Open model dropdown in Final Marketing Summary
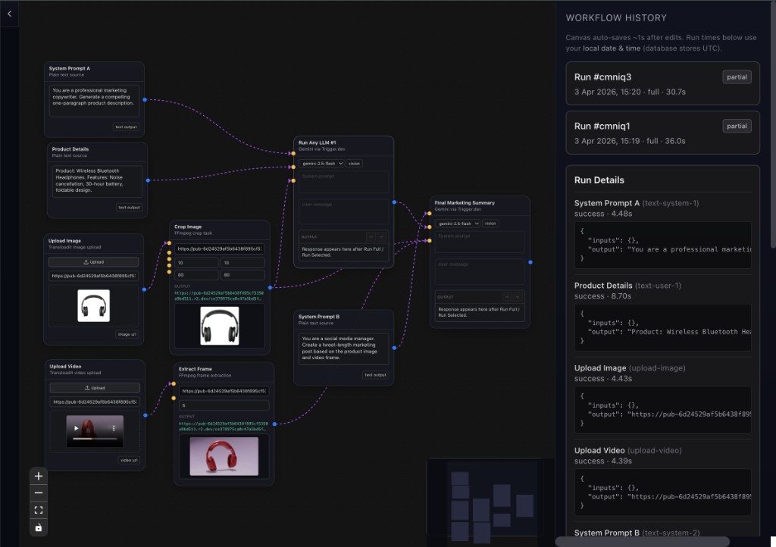Viewport: 776px width, 547px height. click(x=458, y=223)
